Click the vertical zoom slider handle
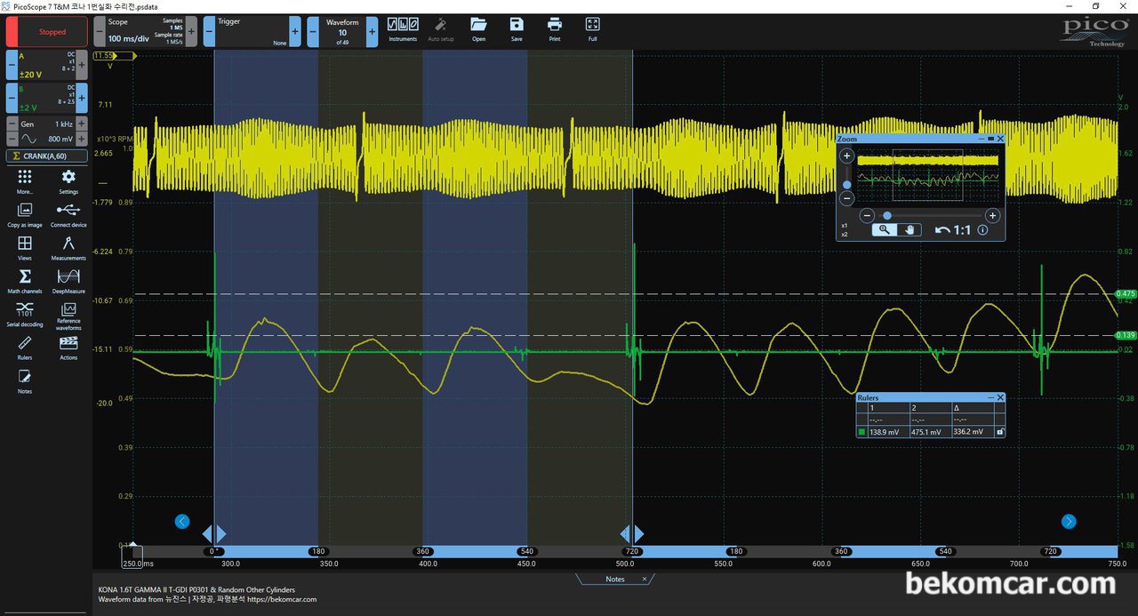The height and width of the screenshot is (616, 1138). tap(847, 185)
